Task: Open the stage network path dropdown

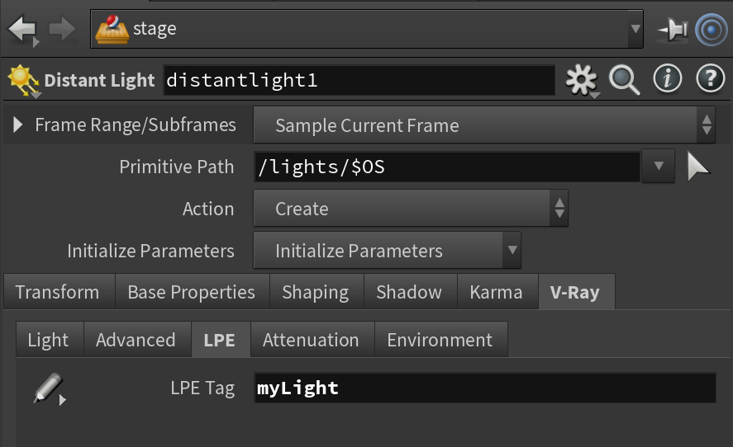Action: (367, 30)
